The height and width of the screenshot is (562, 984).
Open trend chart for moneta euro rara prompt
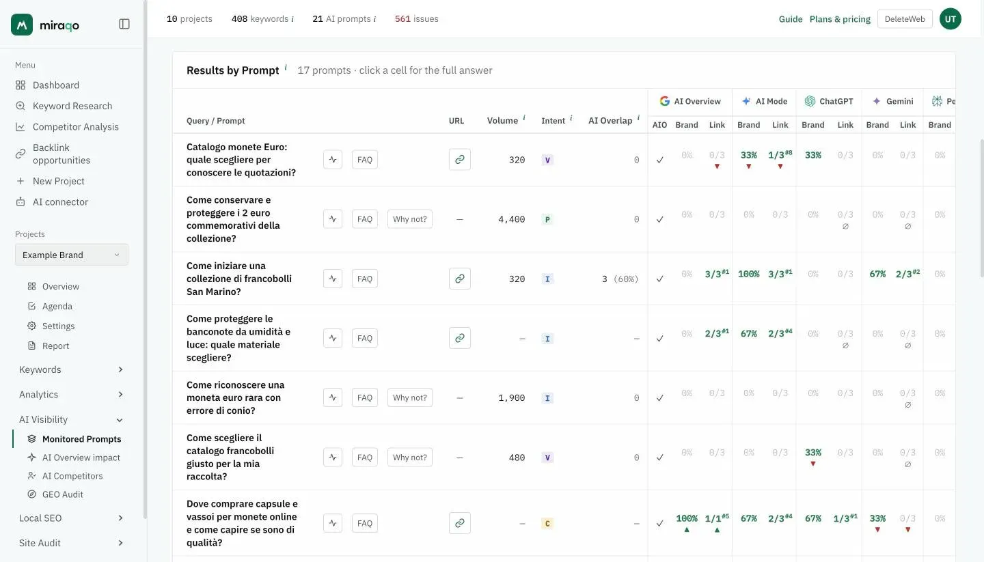(333, 397)
